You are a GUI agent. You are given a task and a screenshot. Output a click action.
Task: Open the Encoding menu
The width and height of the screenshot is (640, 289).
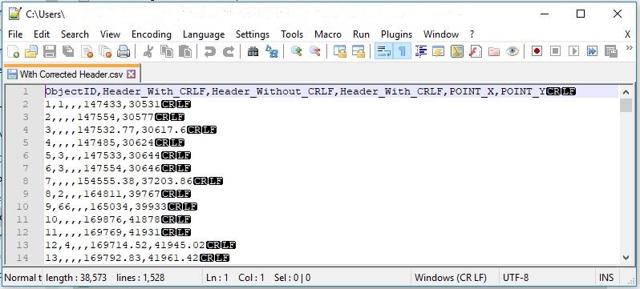pos(152,34)
